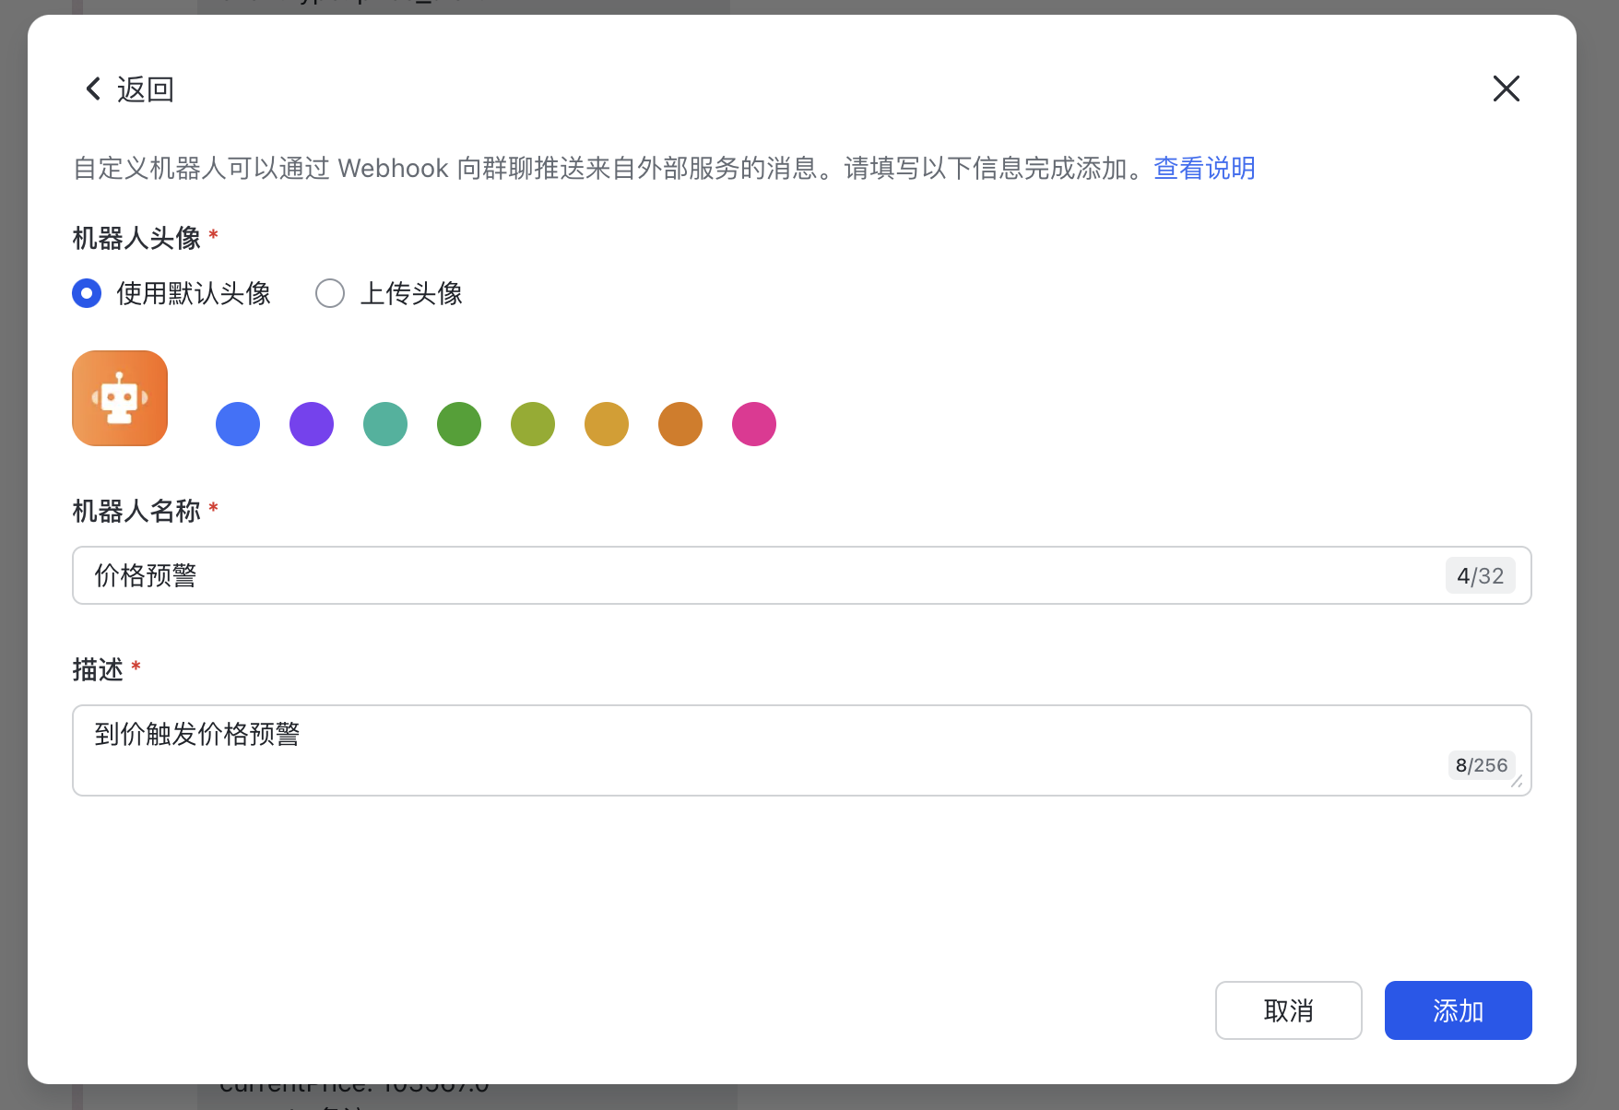
Task: Select the blue avatar color
Action: point(238,424)
